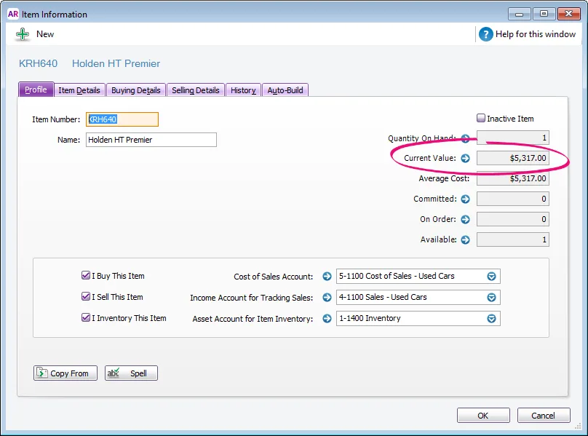The height and width of the screenshot is (436, 588).
Task: Click the Spell button
Action: pyautogui.click(x=131, y=373)
